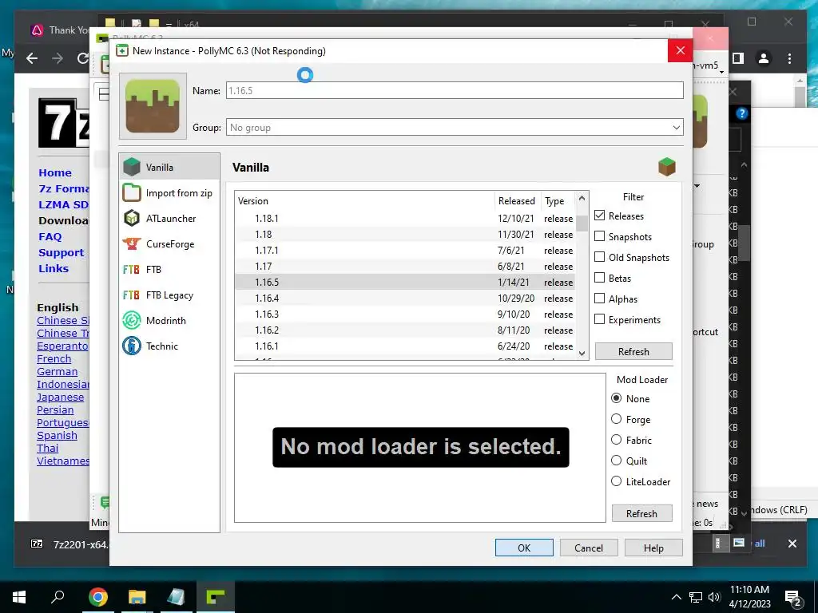
Task: Click the Name input field
Action: (x=455, y=90)
